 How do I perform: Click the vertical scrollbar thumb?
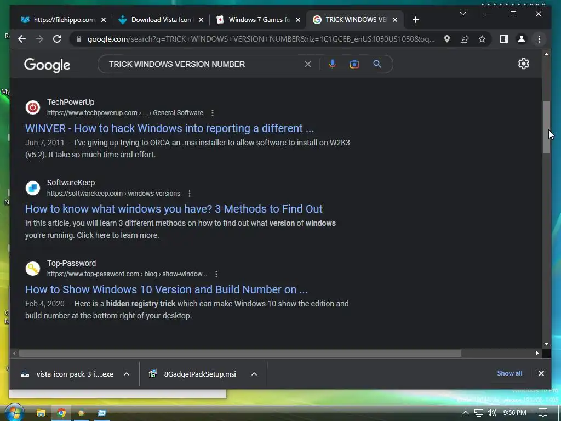(x=546, y=127)
